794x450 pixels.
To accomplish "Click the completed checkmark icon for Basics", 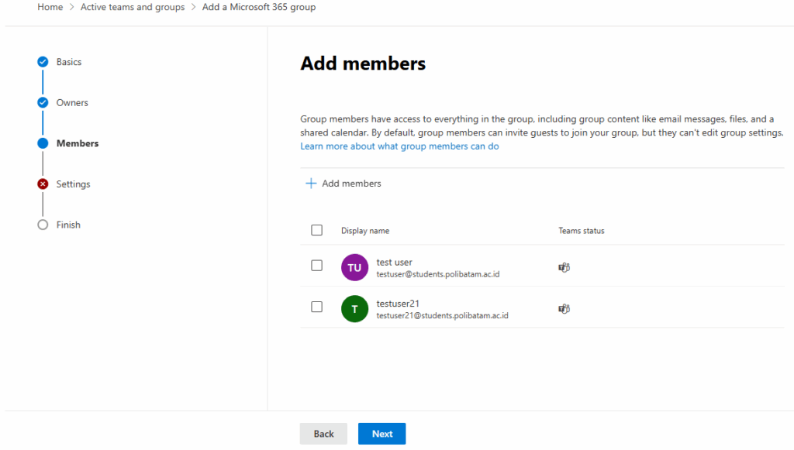I will 43,62.
